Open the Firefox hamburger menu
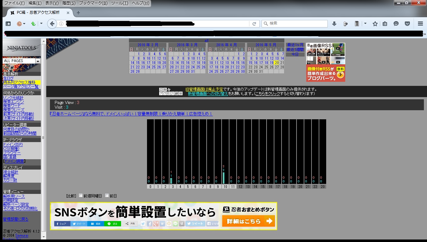This screenshot has height=242, width=427. [x=420, y=24]
